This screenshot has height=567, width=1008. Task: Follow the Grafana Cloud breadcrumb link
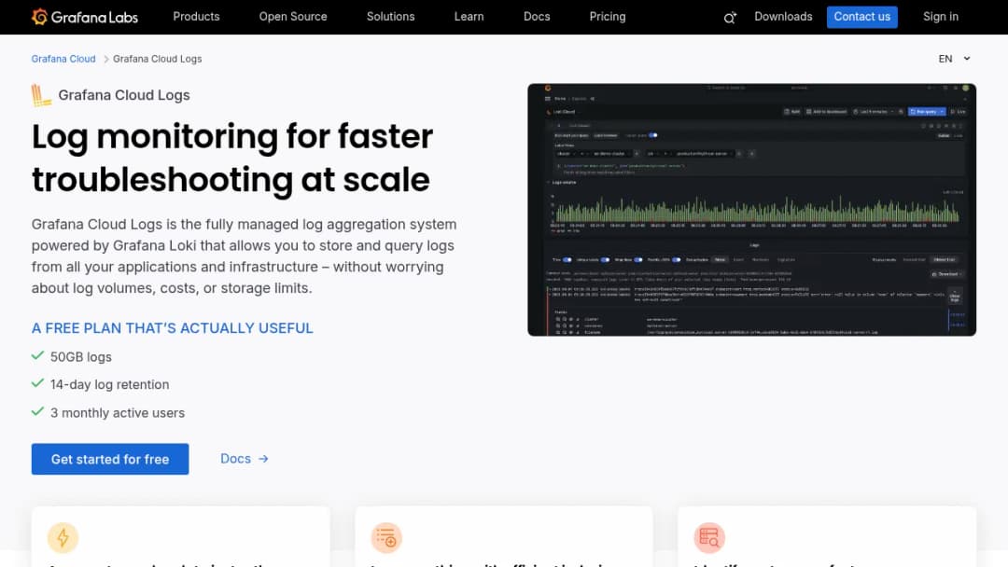tap(63, 59)
